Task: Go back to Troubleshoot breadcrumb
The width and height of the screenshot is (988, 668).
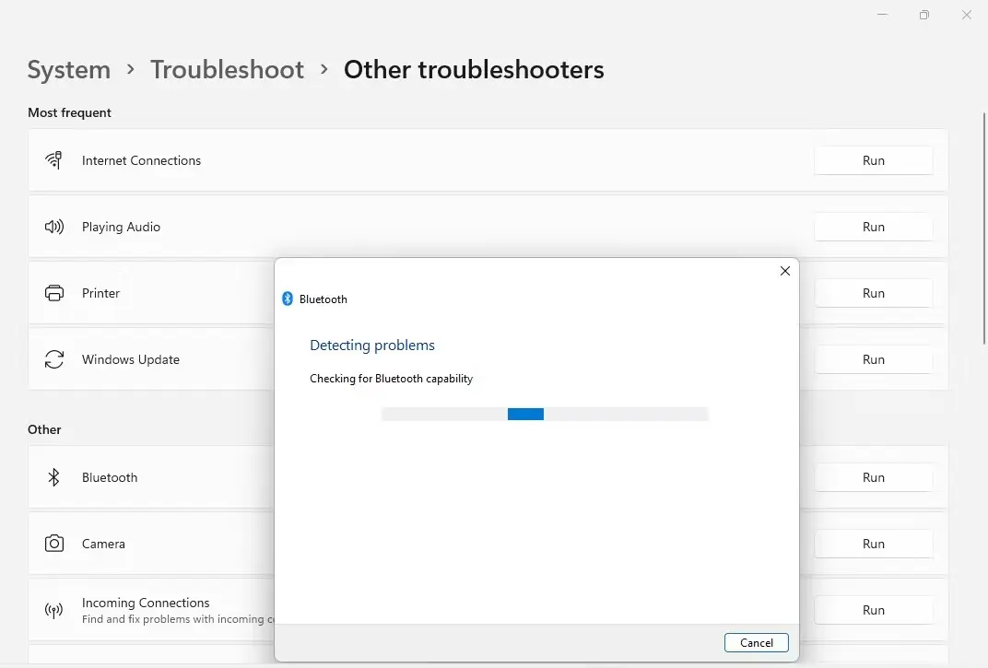Action: pos(227,69)
